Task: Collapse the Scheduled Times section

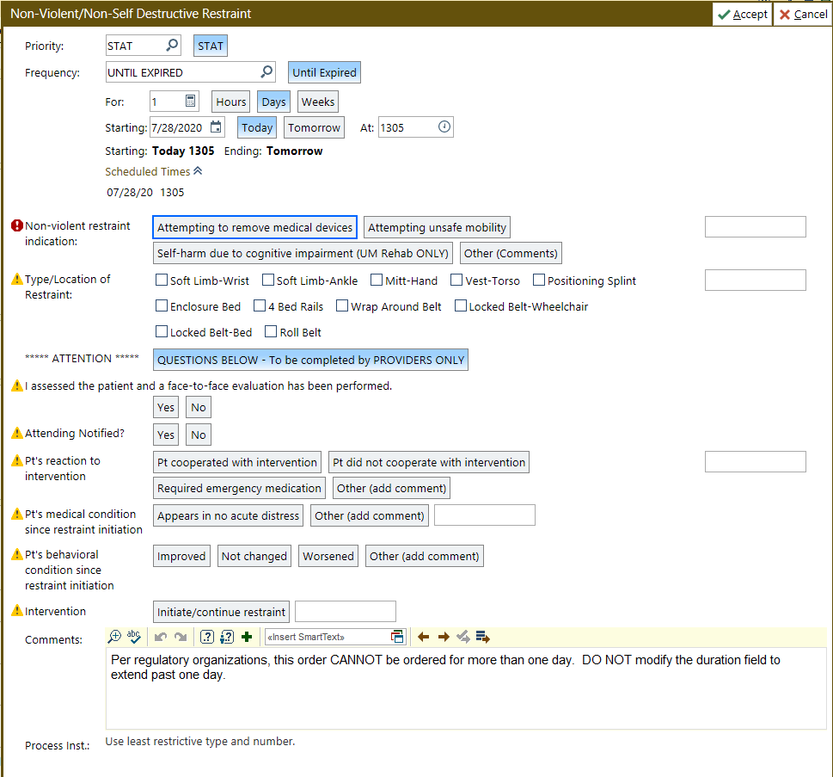Action: [x=199, y=170]
